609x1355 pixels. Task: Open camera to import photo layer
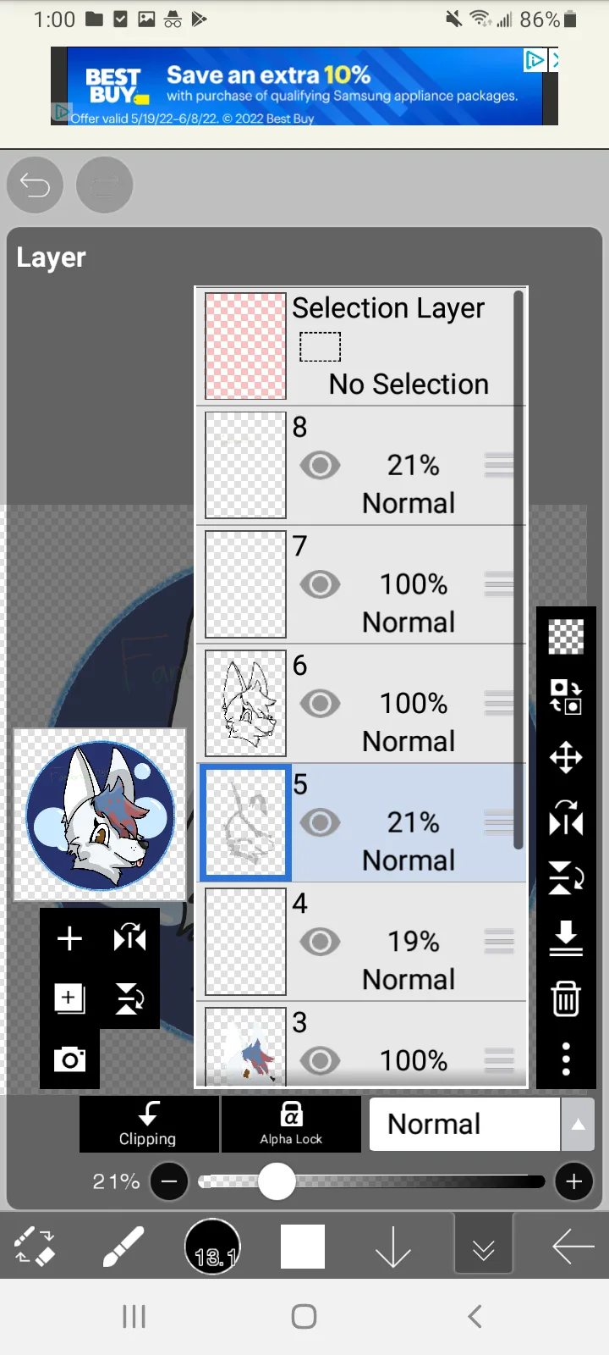(x=69, y=1059)
